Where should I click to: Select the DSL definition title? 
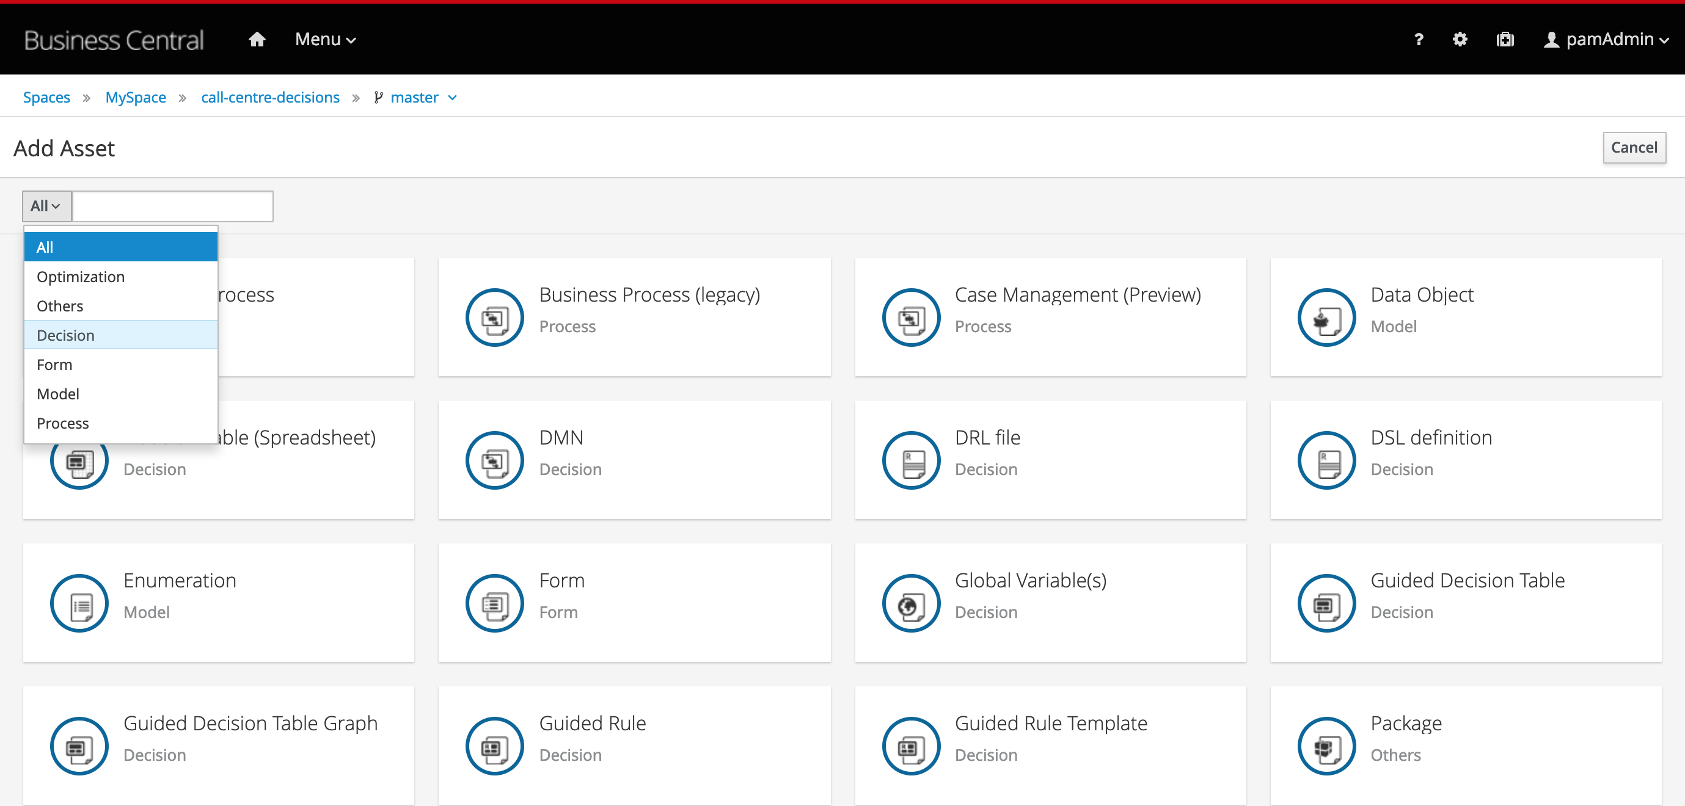[x=1431, y=437]
